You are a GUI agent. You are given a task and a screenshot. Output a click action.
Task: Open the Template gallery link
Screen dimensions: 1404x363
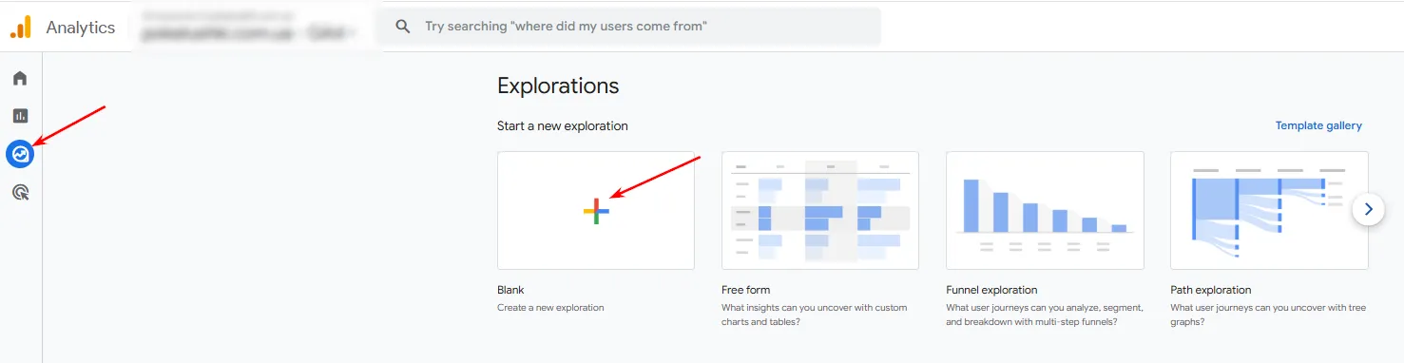click(1318, 125)
